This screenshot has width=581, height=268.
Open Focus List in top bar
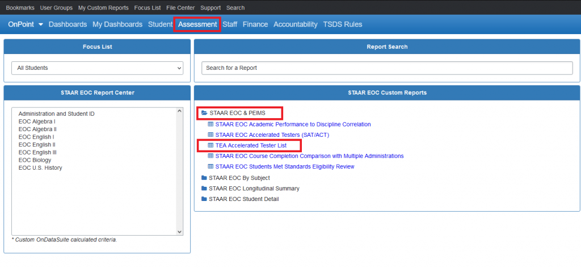(148, 7)
